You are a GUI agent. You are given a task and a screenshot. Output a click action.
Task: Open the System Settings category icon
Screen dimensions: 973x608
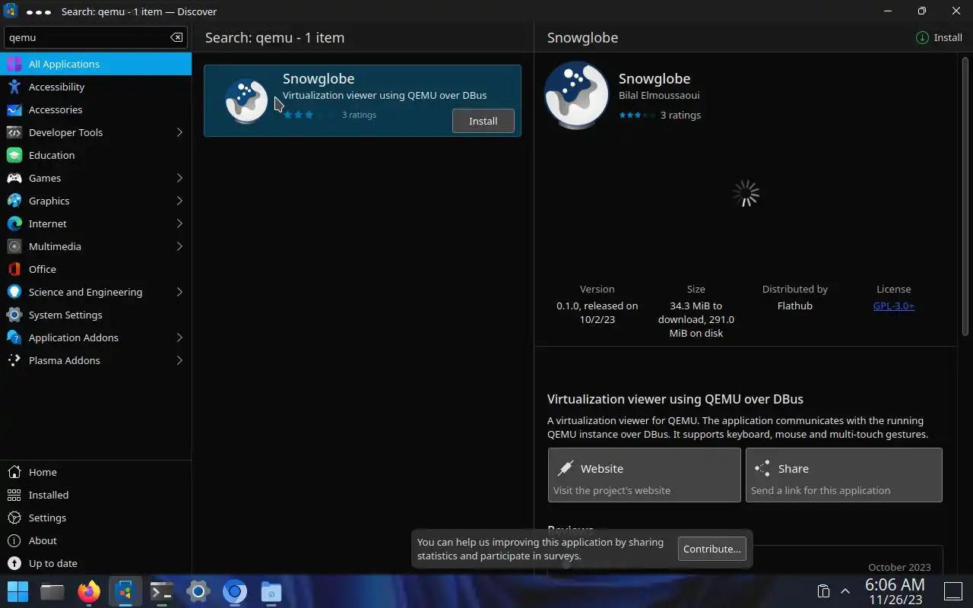14,315
